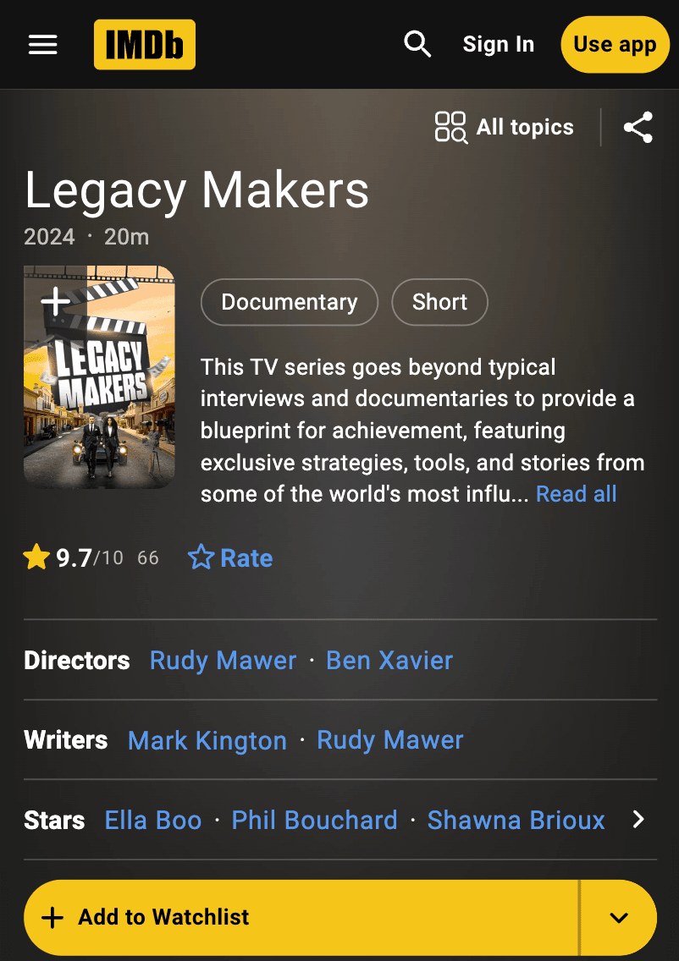Select the Documentary genre chip
679x961 pixels.
290,302
